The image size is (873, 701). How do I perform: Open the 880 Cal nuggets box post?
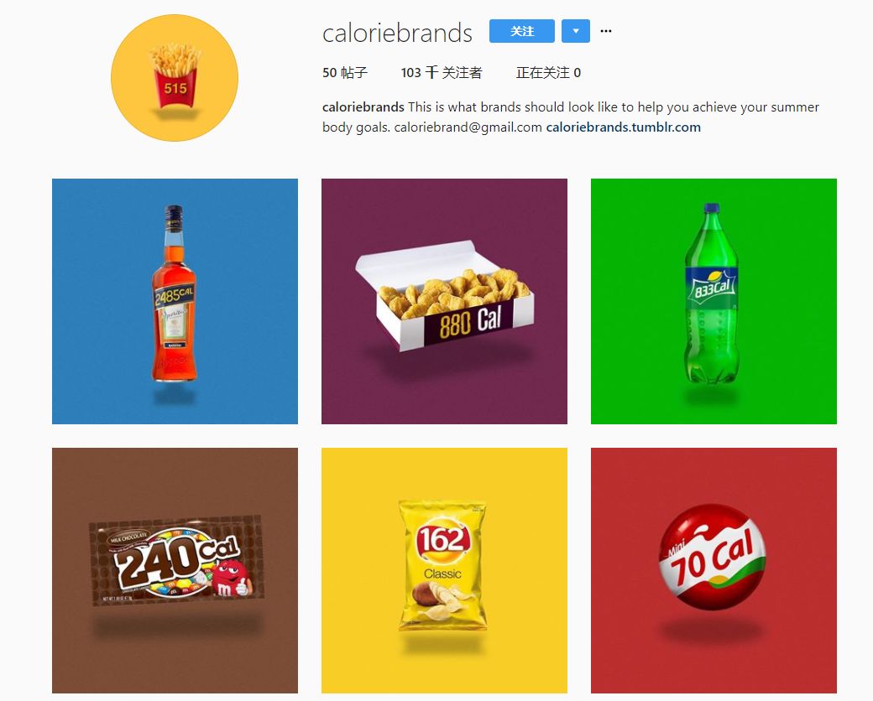tap(444, 301)
